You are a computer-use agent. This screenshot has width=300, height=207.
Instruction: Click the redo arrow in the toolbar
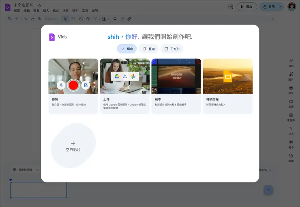pyautogui.click(x=32, y=19)
